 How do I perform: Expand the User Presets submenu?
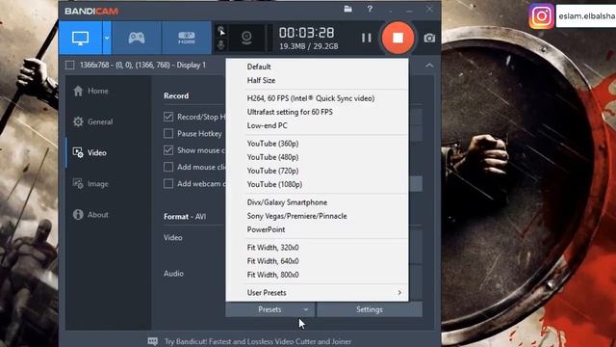[x=317, y=293]
